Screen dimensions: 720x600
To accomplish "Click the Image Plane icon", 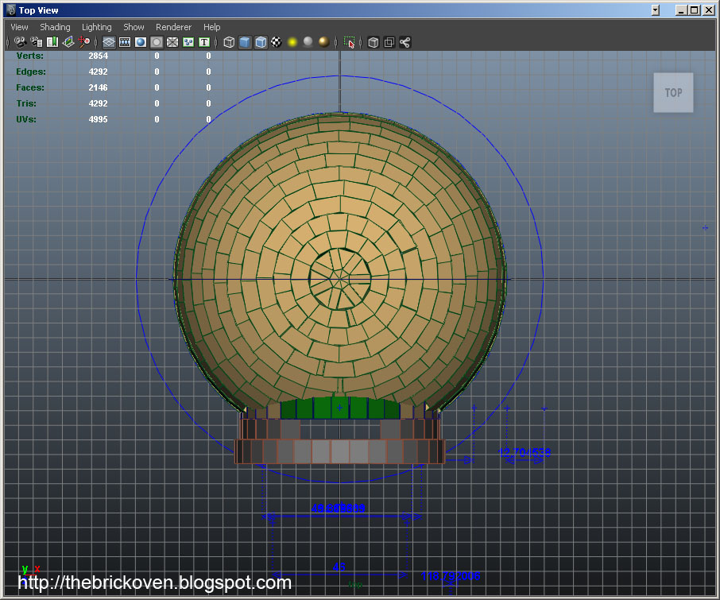I will click(68, 42).
